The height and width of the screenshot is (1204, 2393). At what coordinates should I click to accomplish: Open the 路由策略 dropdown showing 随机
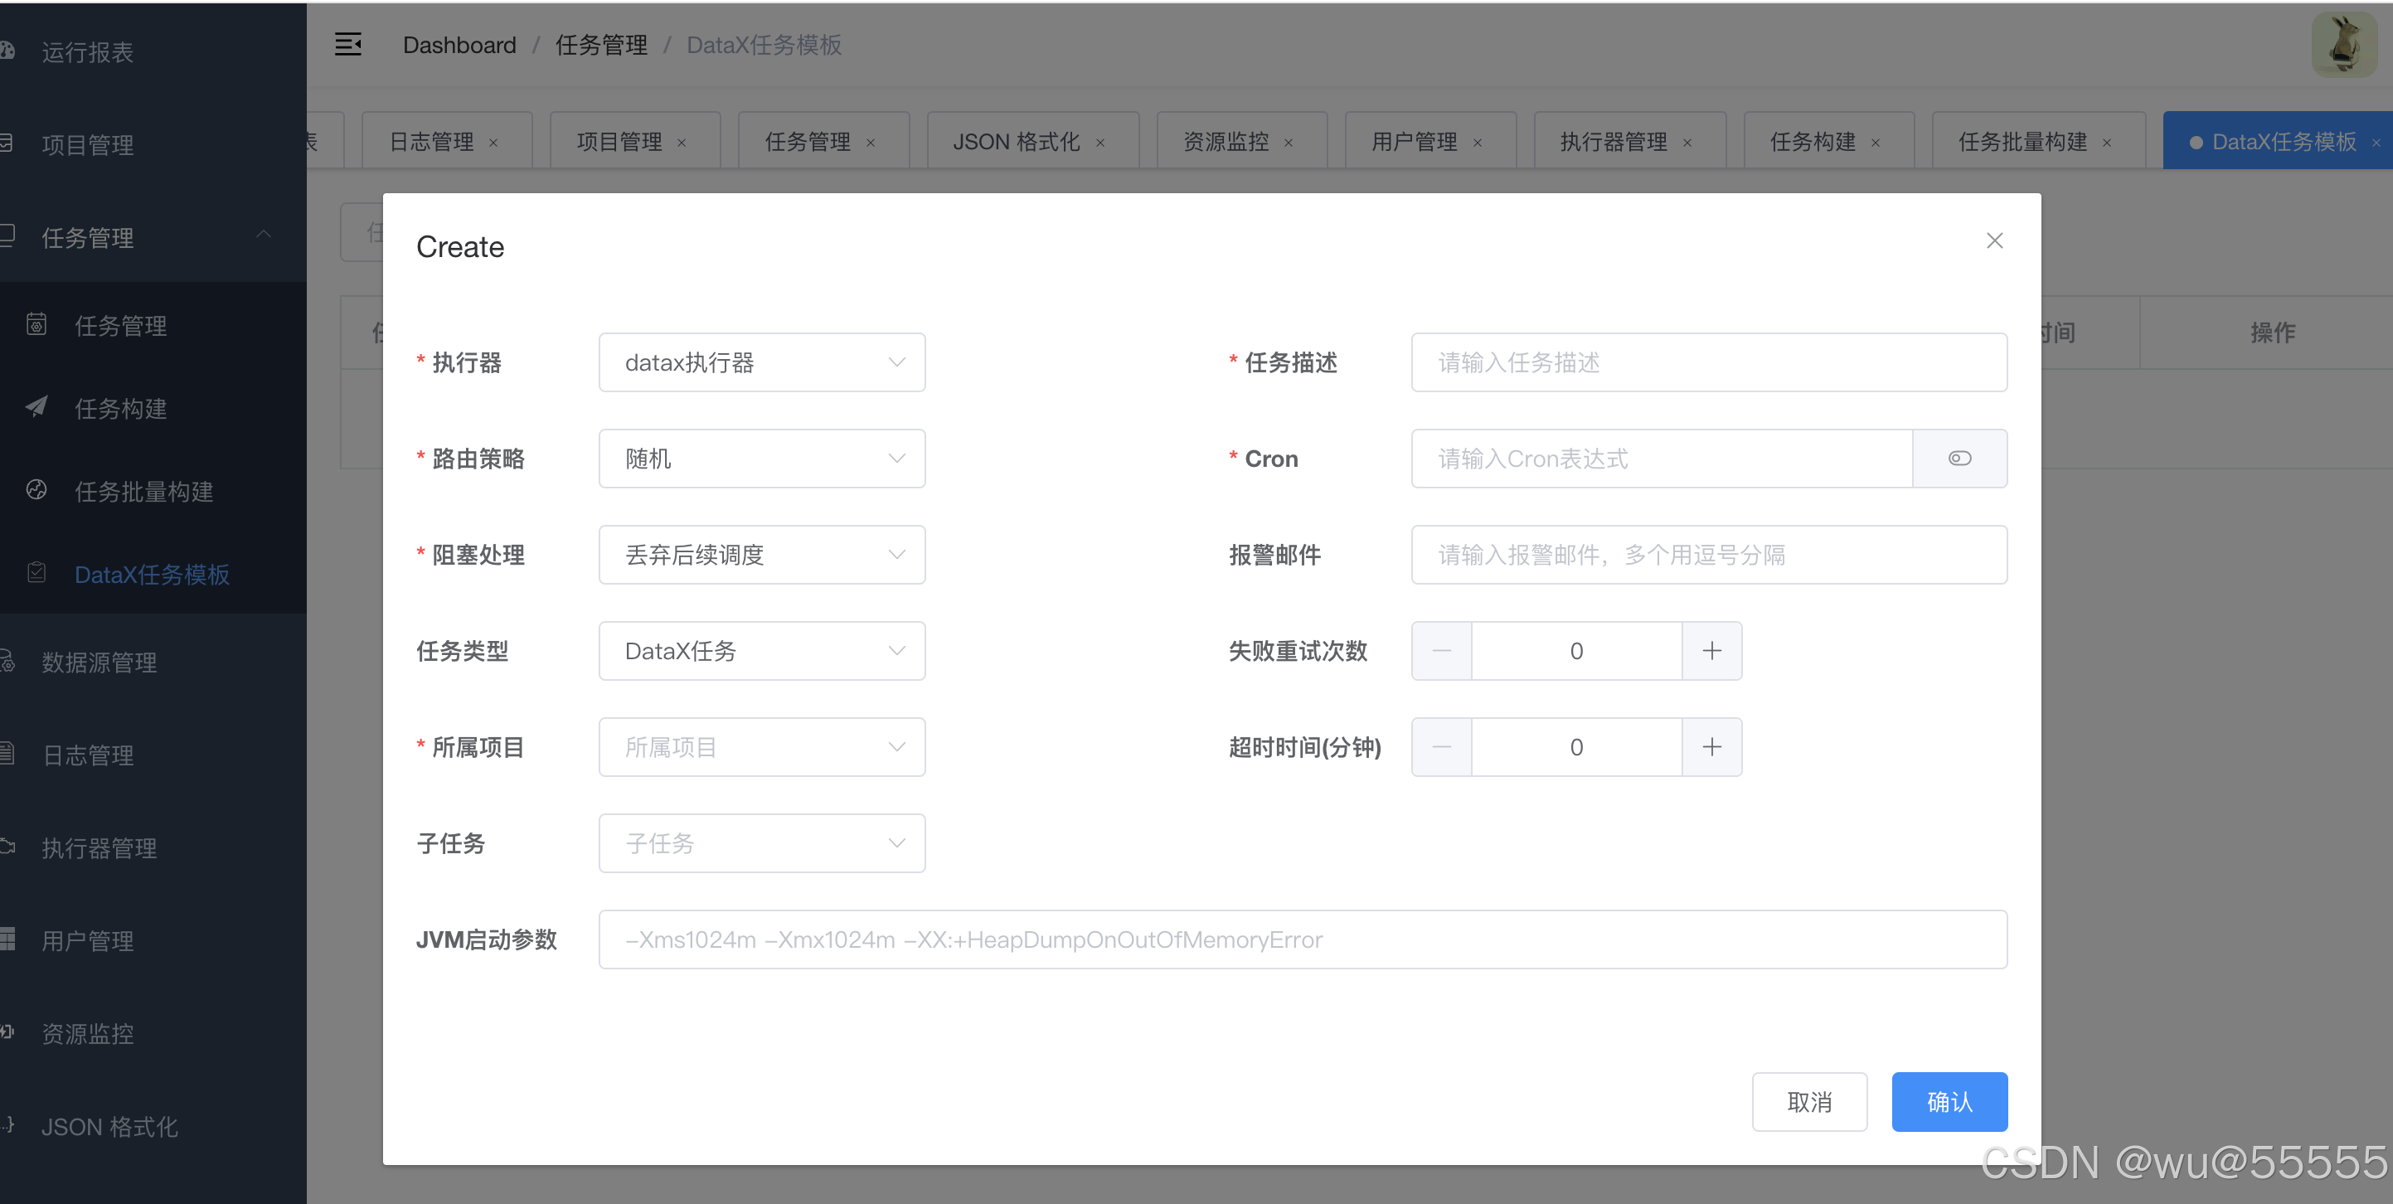tap(761, 458)
